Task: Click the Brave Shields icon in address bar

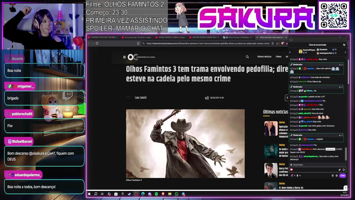Action: coord(283,43)
